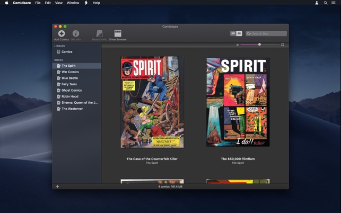This screenshot has height=213, width=341.
Task: Open the File menu
Action: click(x=38, y=3)
